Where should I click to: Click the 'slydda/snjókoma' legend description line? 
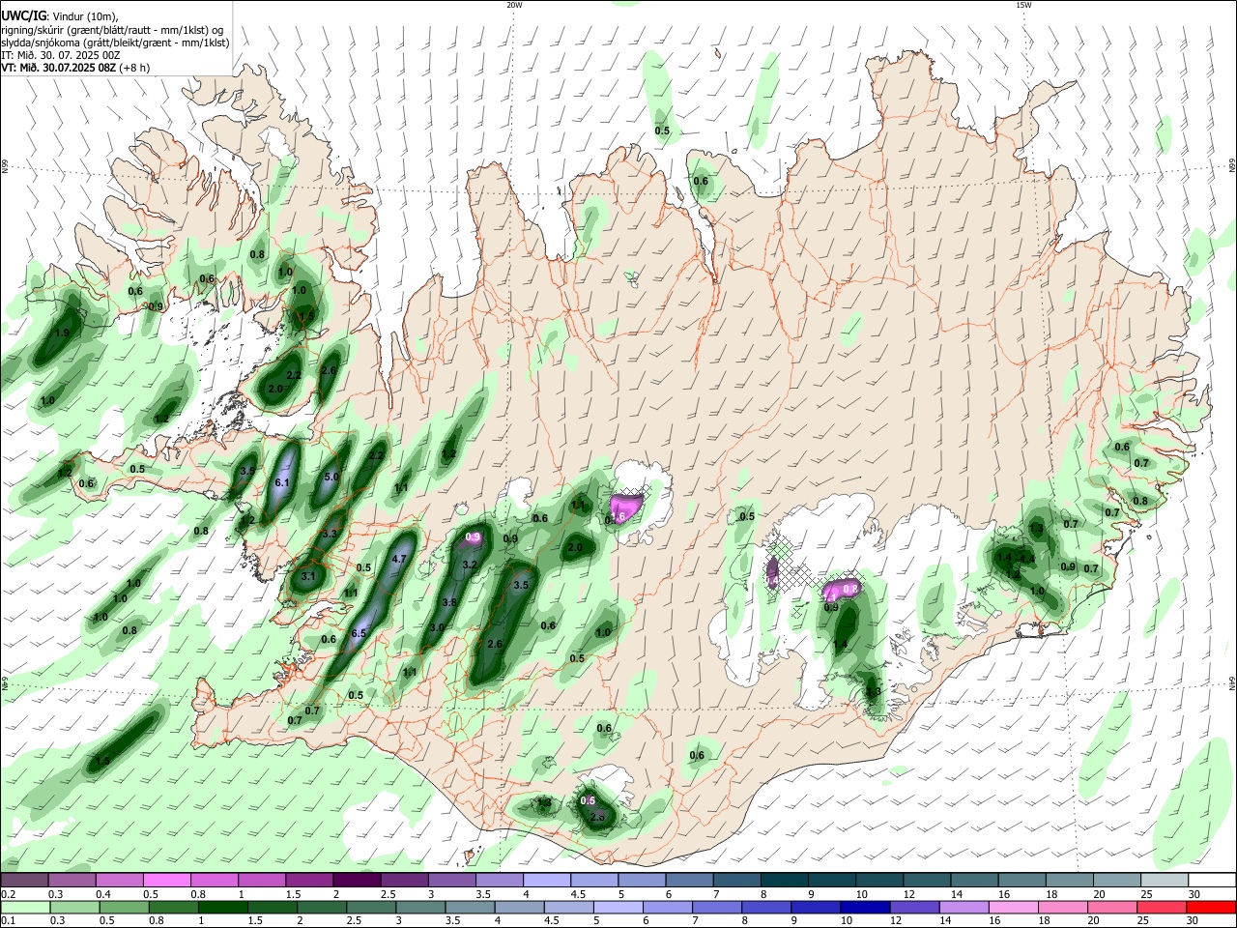115,43
